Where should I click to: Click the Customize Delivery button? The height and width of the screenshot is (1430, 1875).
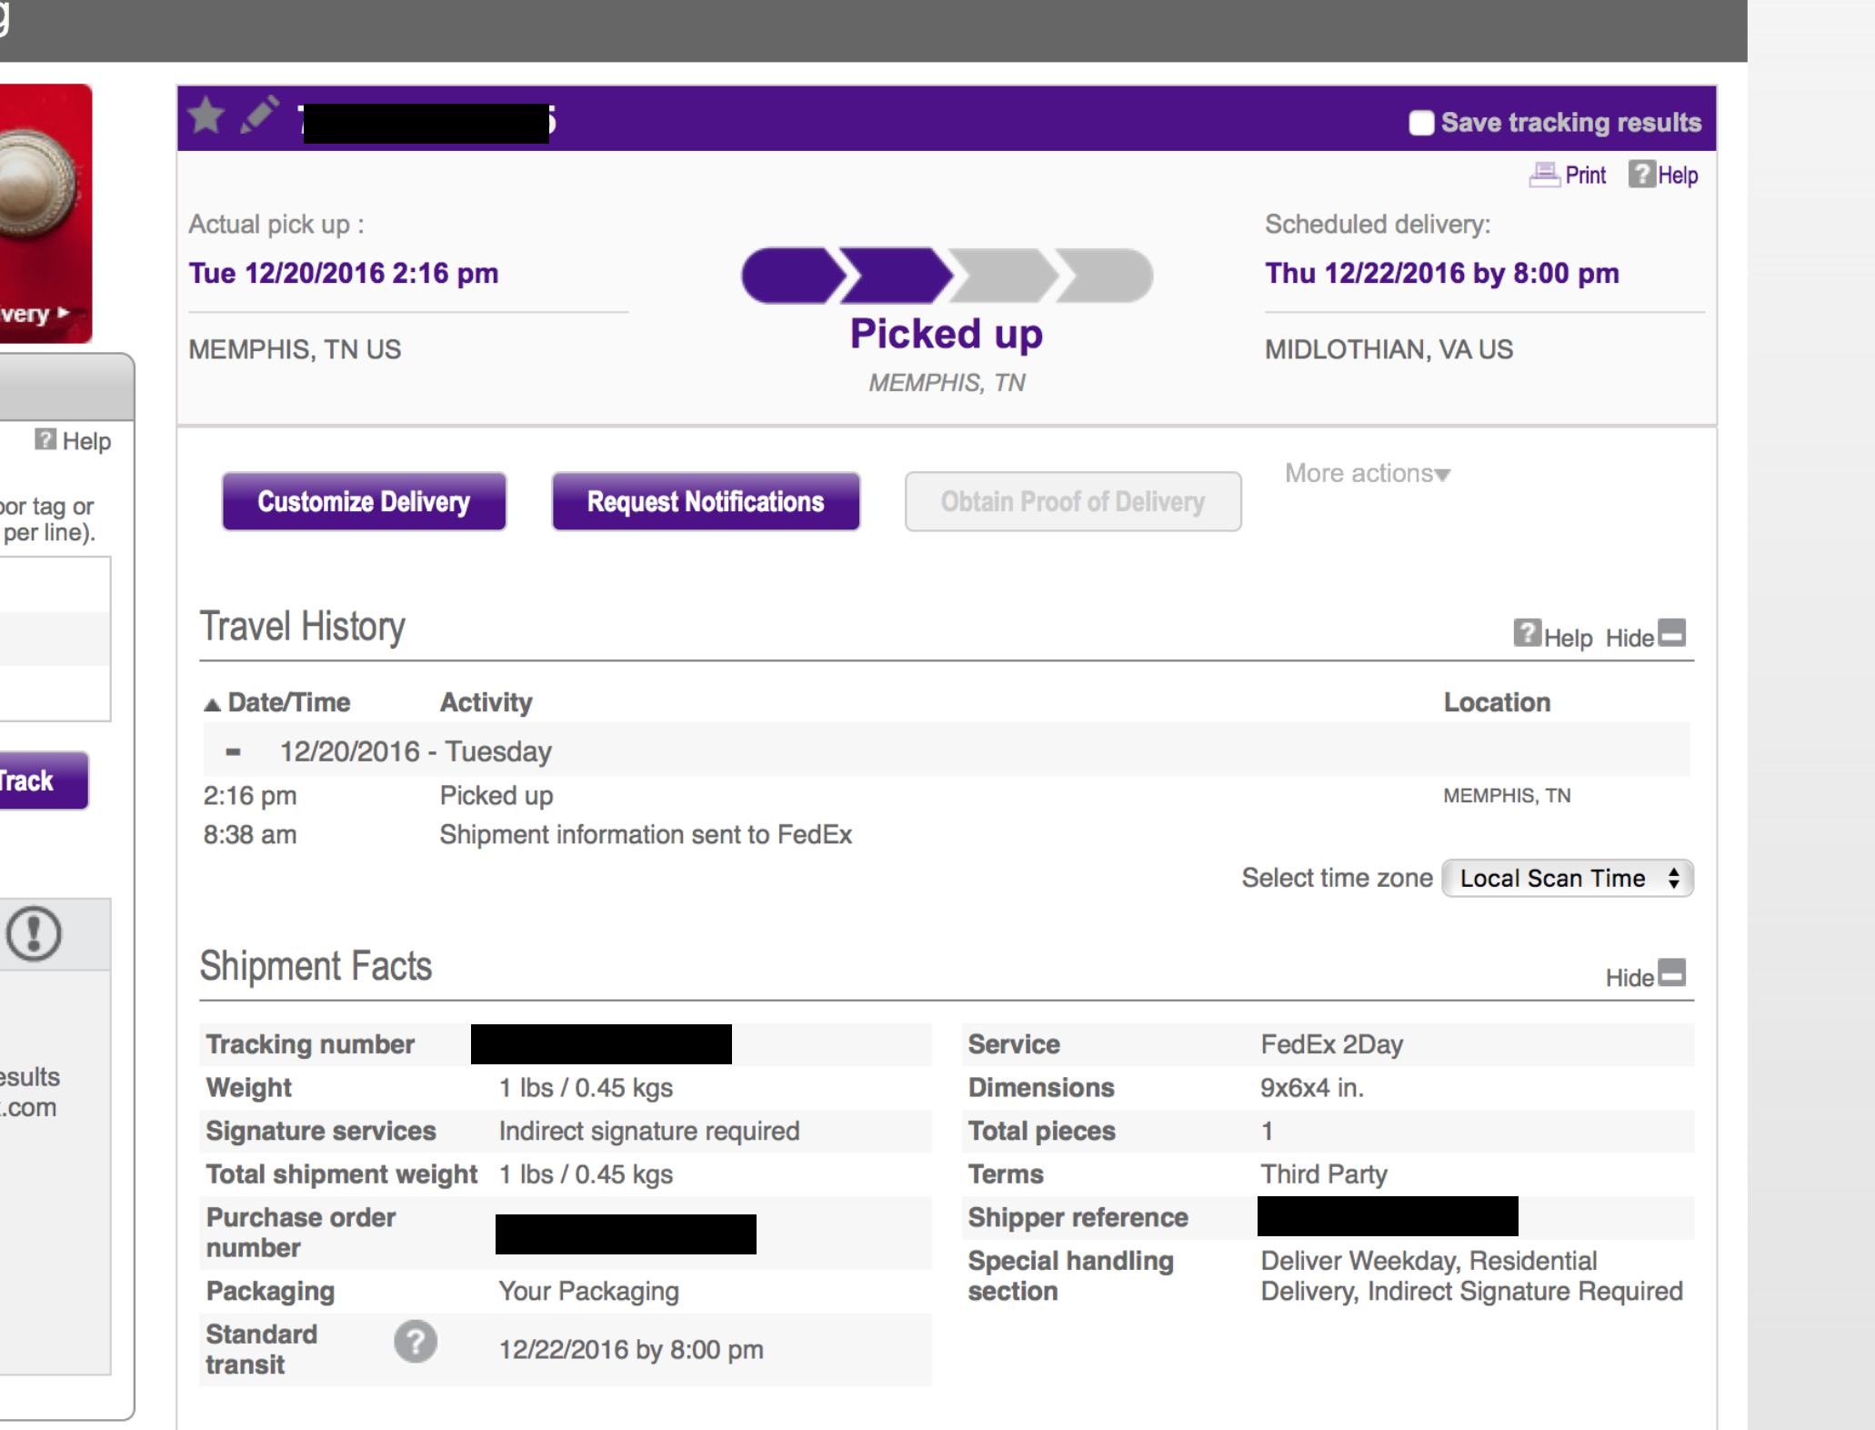tap(364, 502)
